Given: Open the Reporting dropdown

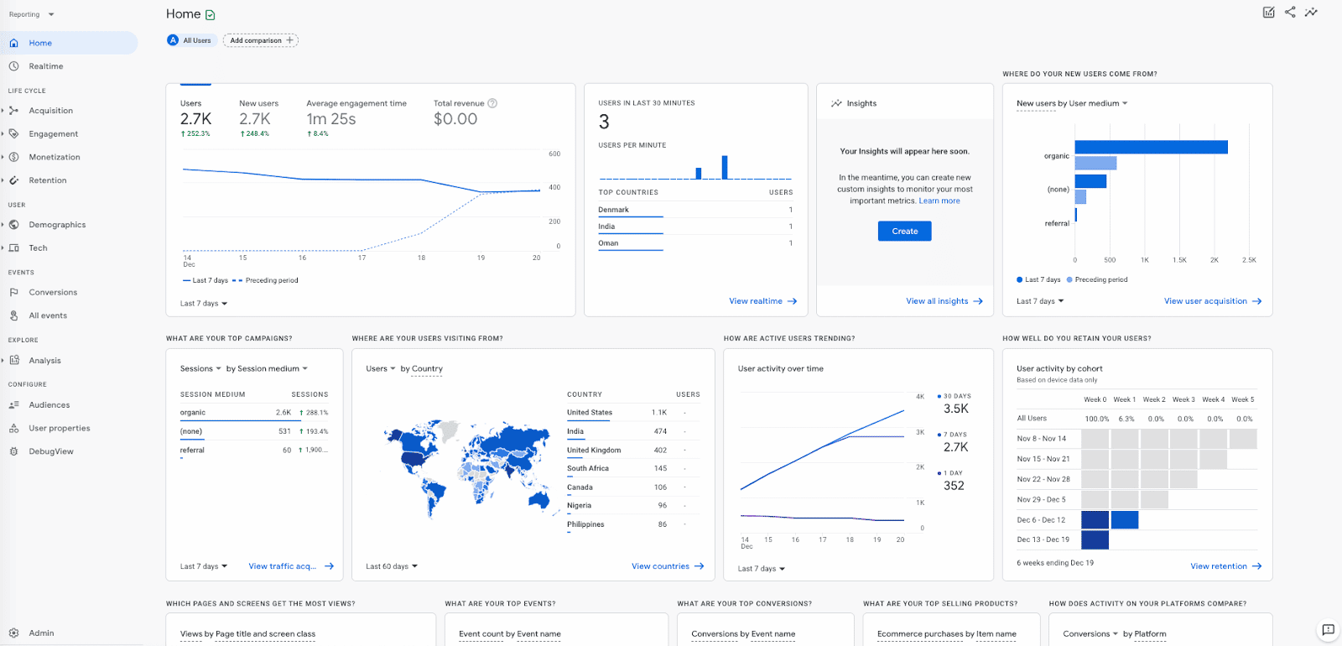Looking at the screenshot, I should pos(31,14).
